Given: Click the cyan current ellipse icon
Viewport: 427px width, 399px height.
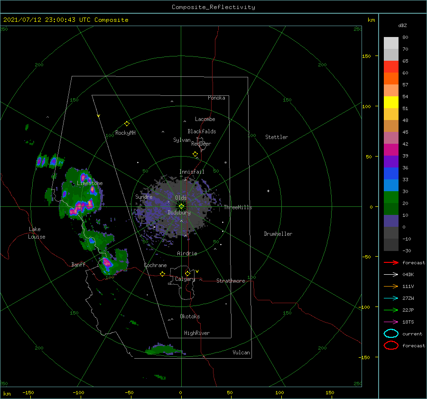Looking at the screenshot, I should (391, 334).
